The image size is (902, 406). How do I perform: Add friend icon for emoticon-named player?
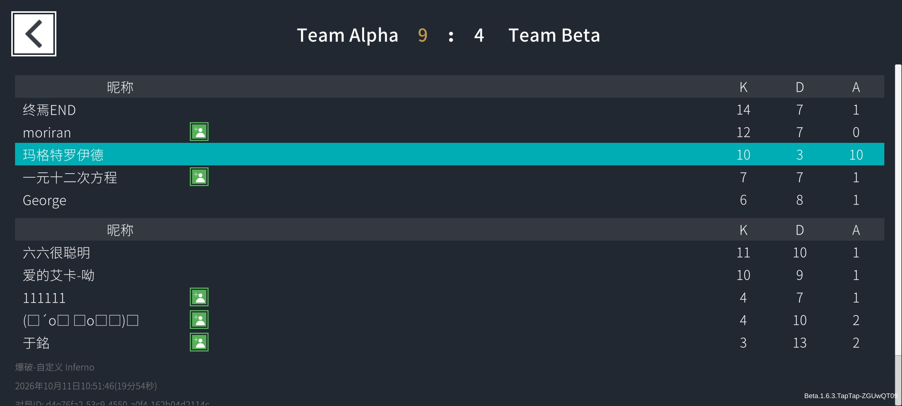coord(199,320)
